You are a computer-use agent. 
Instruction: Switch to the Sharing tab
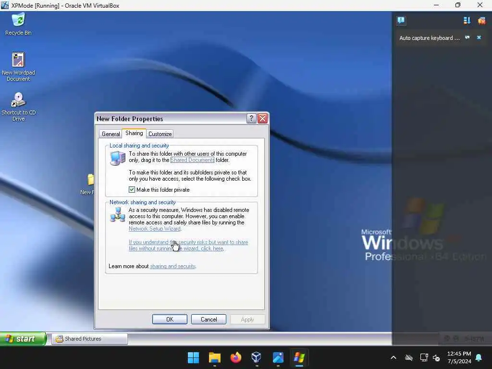[x=134, y=133]
